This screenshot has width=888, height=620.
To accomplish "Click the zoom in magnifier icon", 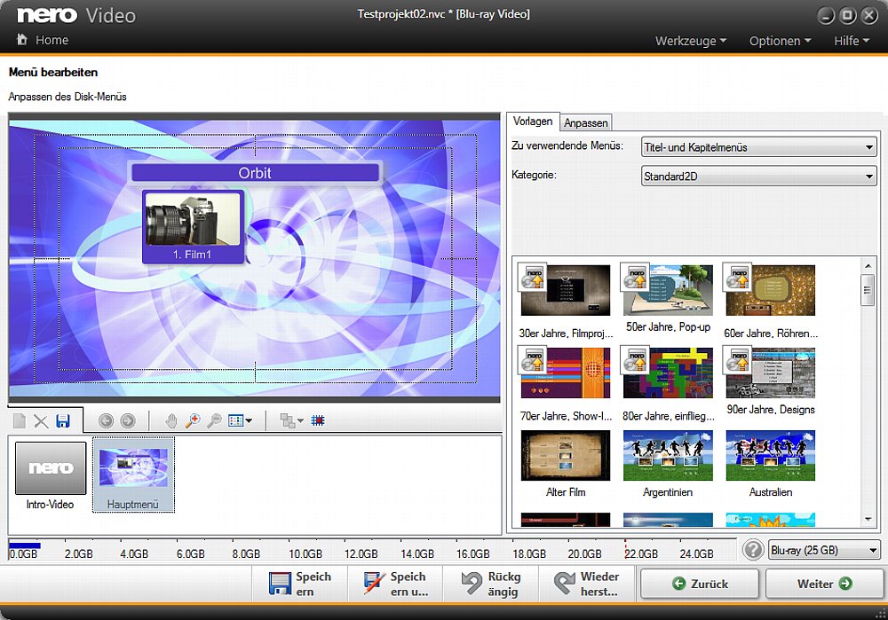I will (192, 420).
